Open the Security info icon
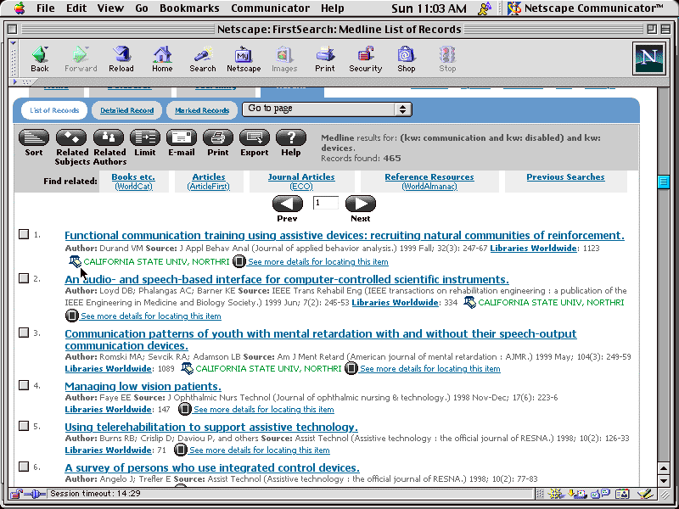 [x=366, y=59]
